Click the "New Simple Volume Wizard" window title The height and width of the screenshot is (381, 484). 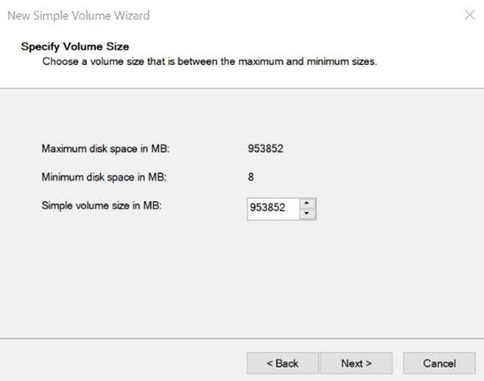point(78,15)
